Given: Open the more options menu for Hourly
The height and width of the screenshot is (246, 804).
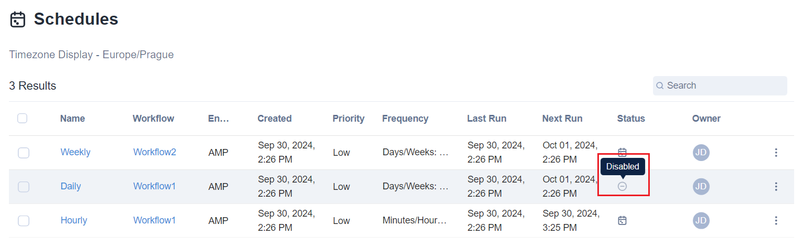Looking at the screenshot, I should (776, 220).
